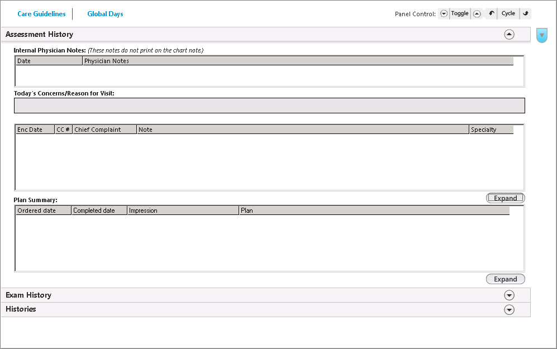Sort by Date column in physician notes
Viewport: 557px width, 349px height.
tap(49, 61)
